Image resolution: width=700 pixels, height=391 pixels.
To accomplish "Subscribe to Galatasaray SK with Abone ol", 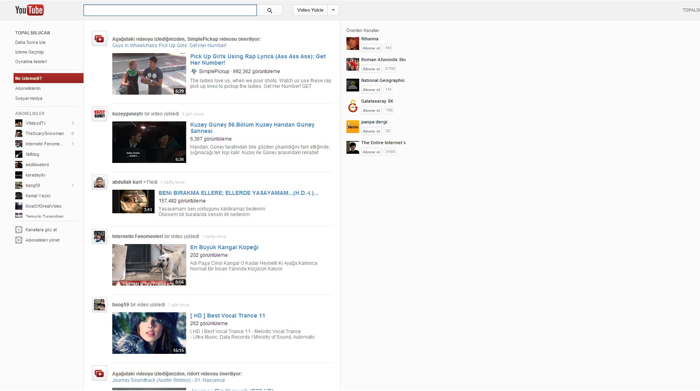I will click(371, 110).
